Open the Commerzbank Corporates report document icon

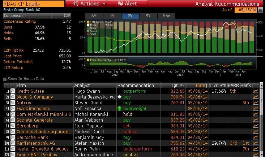(13, 131)
